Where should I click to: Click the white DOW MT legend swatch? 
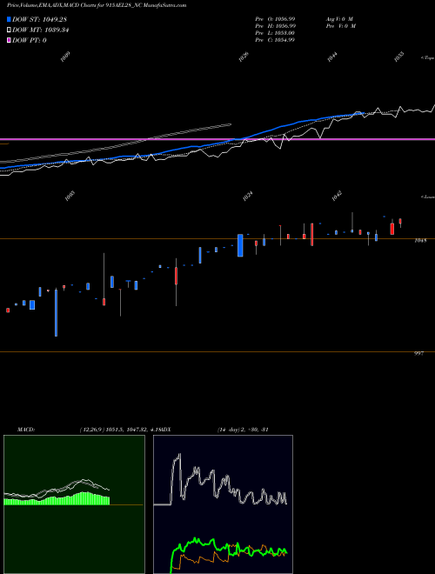9,30
